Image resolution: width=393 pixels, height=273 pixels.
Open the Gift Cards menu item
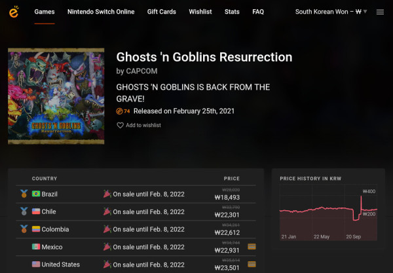(x=161, y=12)
